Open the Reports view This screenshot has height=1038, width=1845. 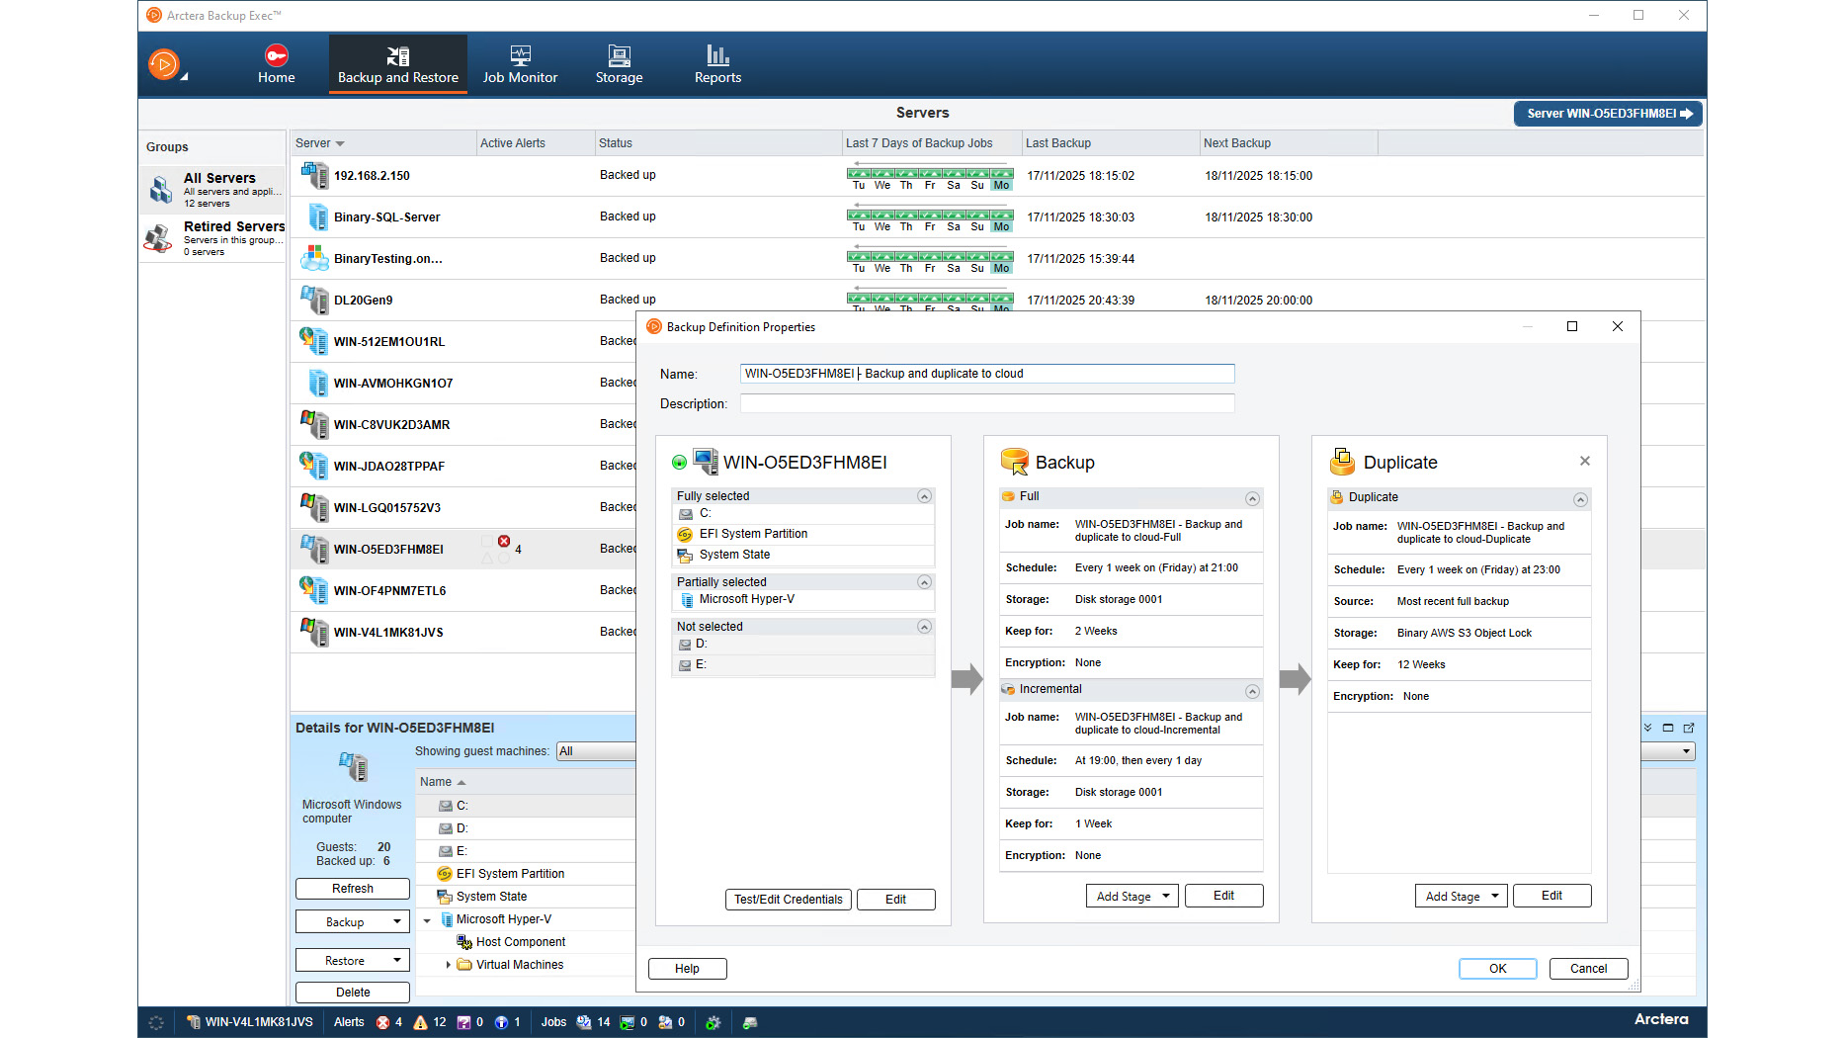coord(717,63)
